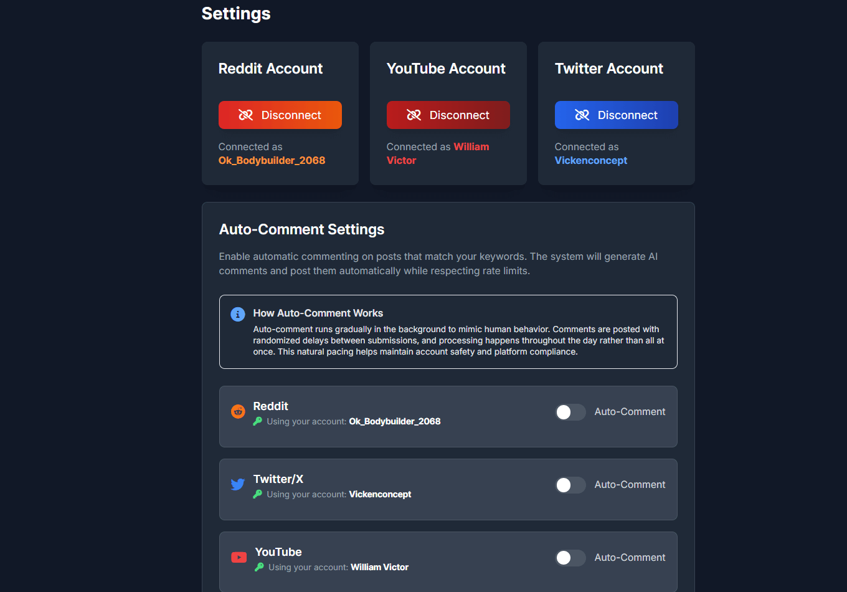Select the How Auto-Comment Works heading
847x592 pixels.
tap(318, 313)
